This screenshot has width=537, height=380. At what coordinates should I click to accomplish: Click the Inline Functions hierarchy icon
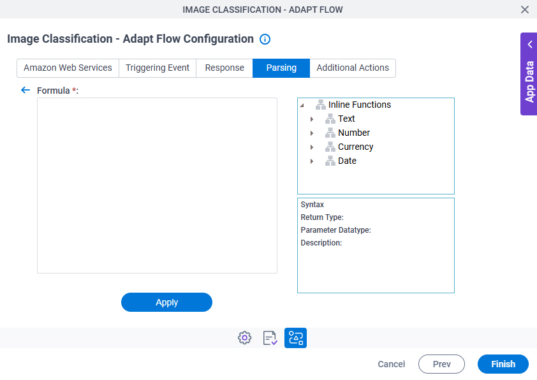coord(321,105)
